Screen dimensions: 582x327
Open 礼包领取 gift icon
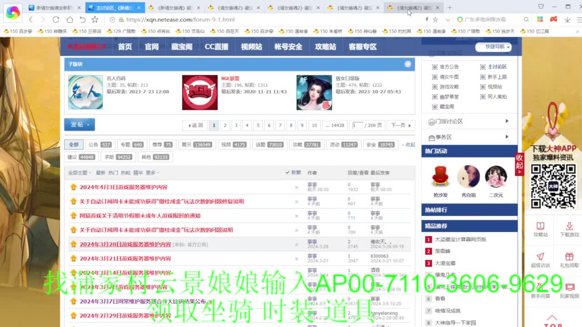tap(569, 257)
